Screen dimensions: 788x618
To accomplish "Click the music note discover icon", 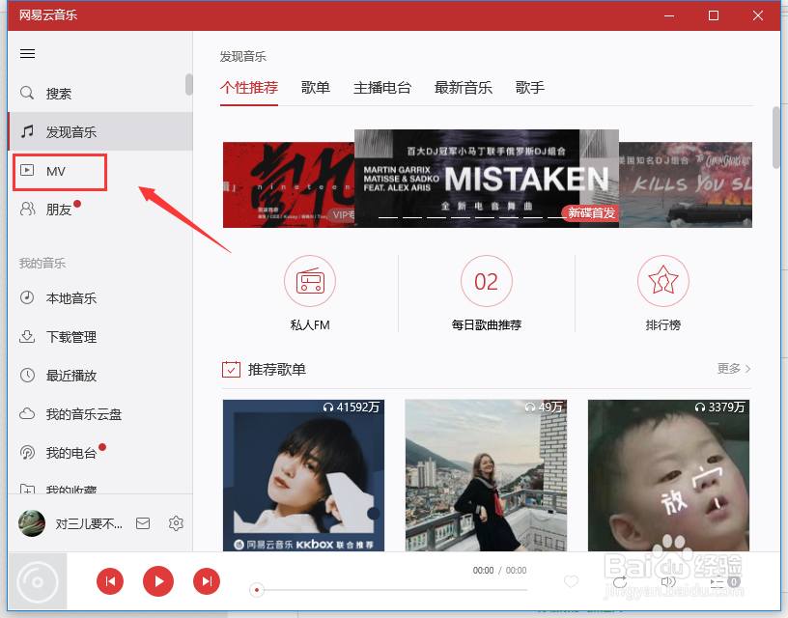I will click(27, 131).
